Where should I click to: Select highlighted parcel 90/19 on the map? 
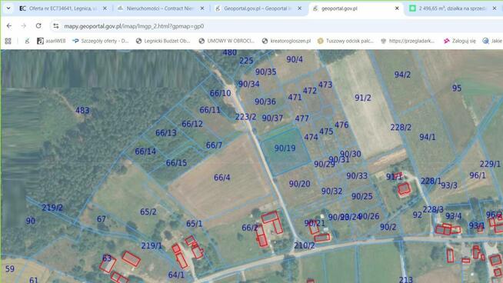click(x=285, y=148)
